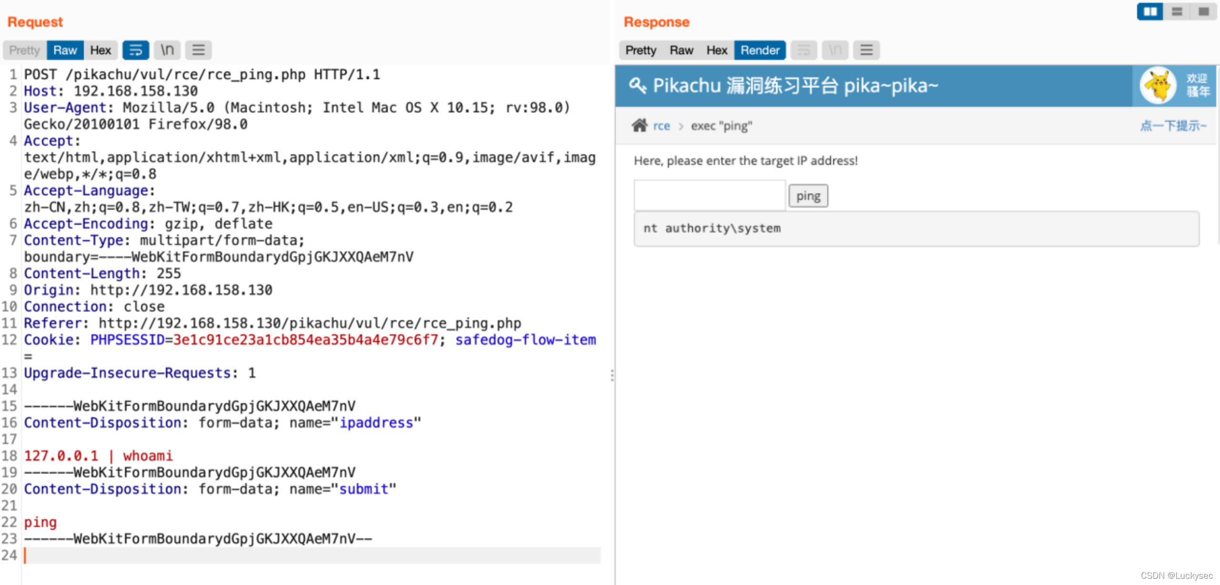Screen dimensions: 1220x585
Task: Place cursor on empty line 24
Action: tap(312, 555)
